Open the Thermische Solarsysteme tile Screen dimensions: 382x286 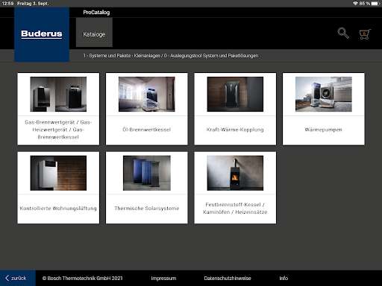[x=147, y=188]
